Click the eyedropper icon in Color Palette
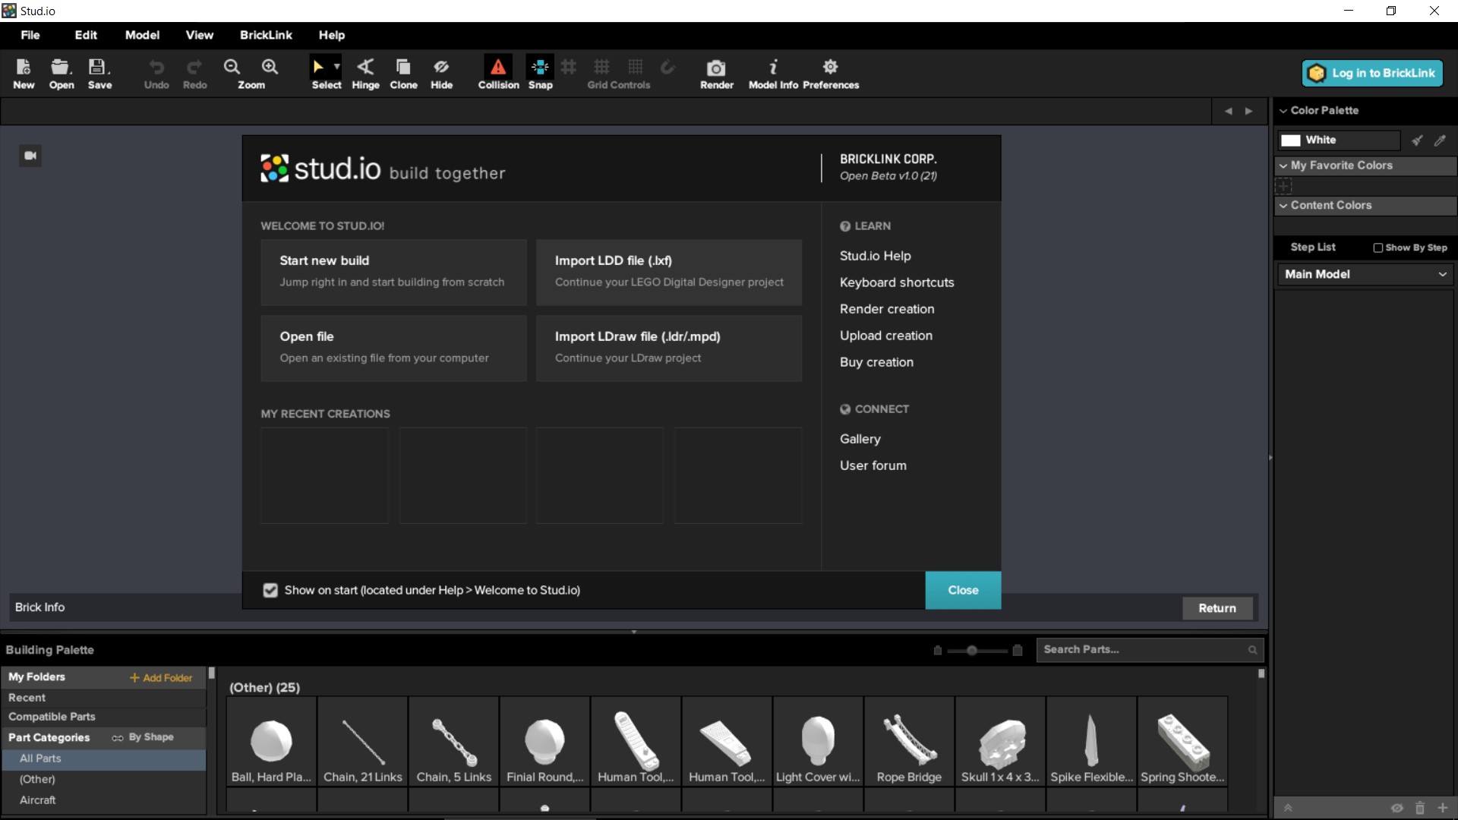Viewport: 1458px width, 820px height. pos(1440,140)
